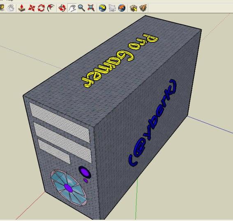Click the middle drive bay panel
The image size is (233, 221).
point(62,142)
